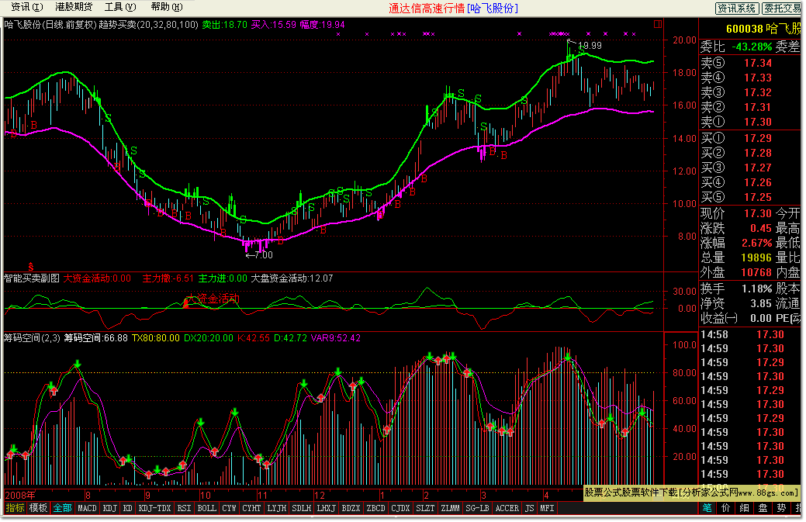Image resolution: width=806 pixels, height=522 pixels.
Task: Click the 卖⑤ price 17.34
Action: point(758,63)
